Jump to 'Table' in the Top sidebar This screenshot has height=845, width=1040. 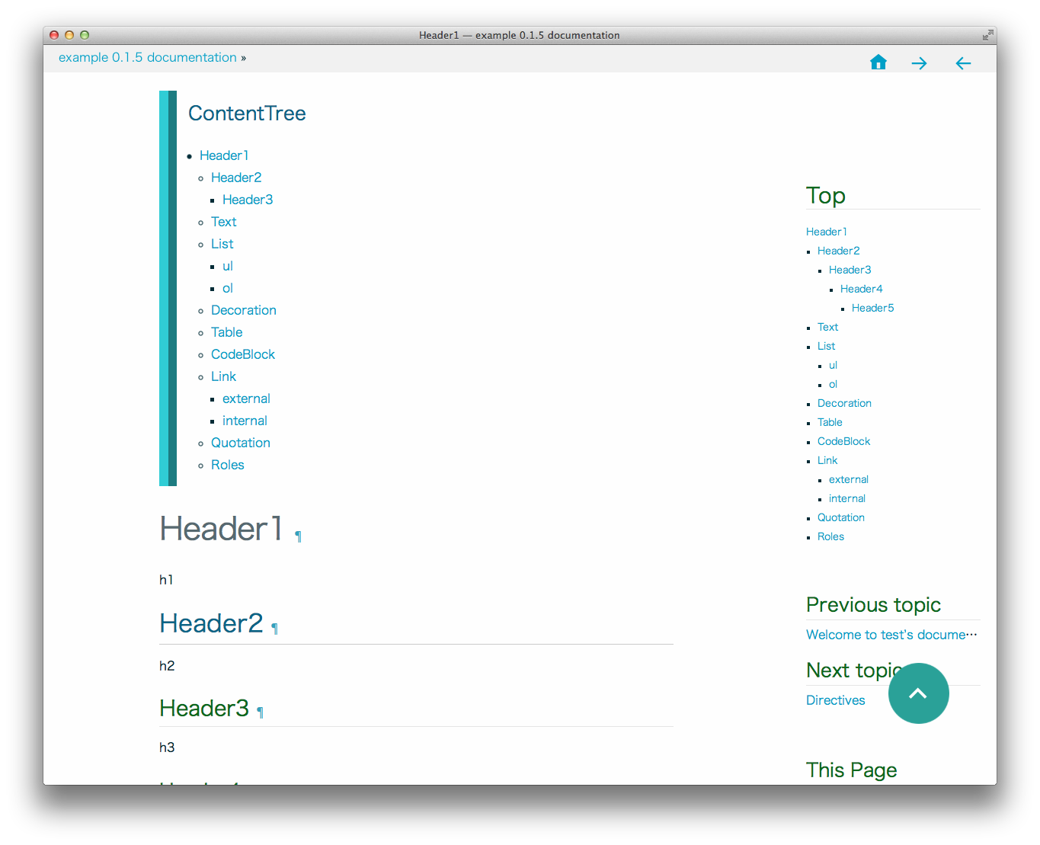click(830, 422)
